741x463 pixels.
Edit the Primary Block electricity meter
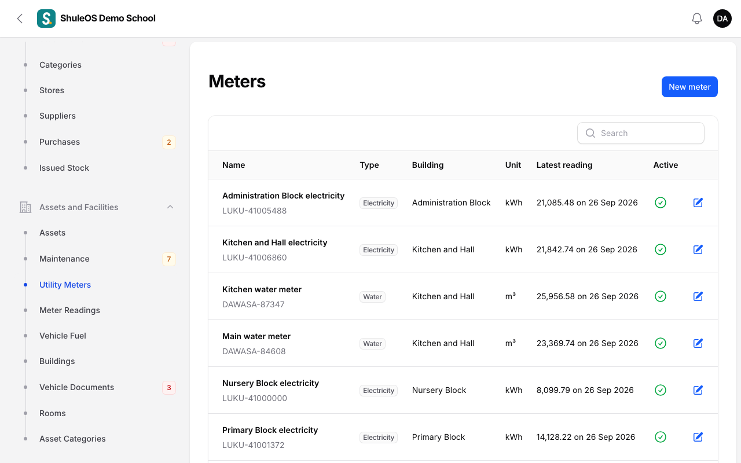pyautogui.click(x=698, y=437)
